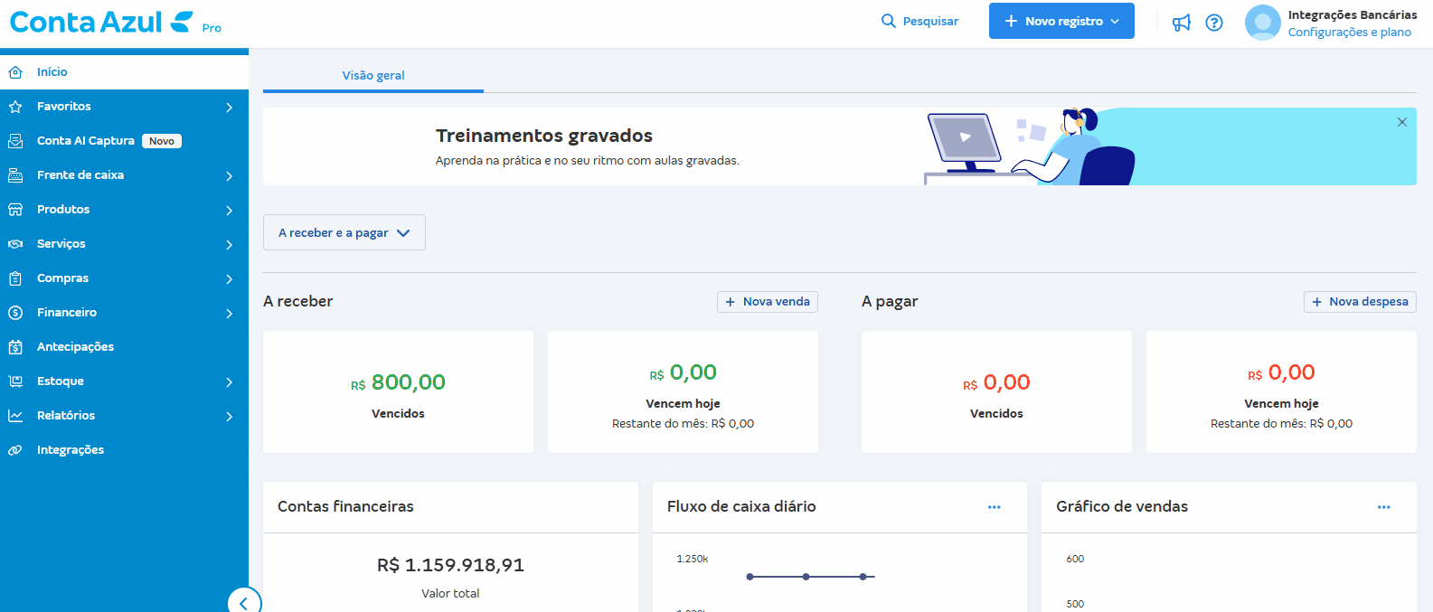The width and height of the screenshot is (1433, 612).
Task: Open Antecipações menu item
Action: pos(124,347)
